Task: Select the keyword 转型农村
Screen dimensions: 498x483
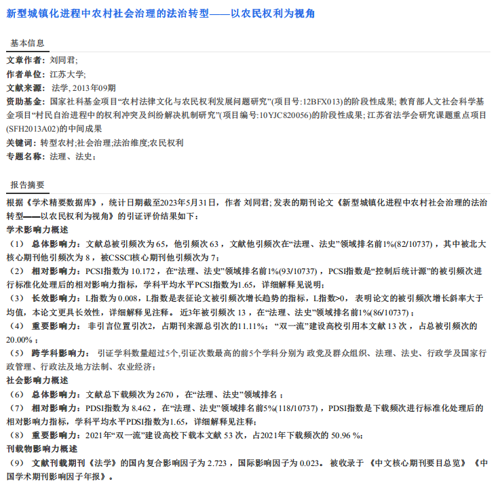Action: point(57,143)
